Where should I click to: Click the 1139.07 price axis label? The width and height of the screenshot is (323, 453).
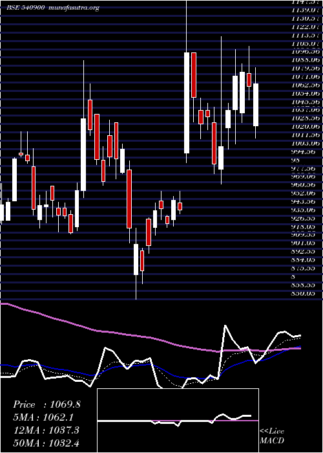(x=306, y=10)
